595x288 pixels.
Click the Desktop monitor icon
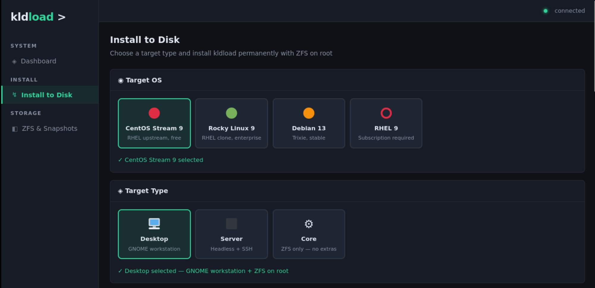154,224
